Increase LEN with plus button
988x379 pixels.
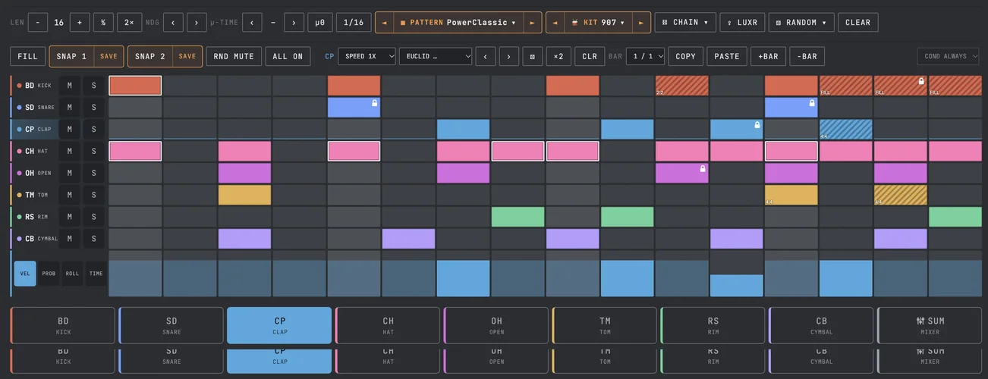pyautogui.click(x=80, y=22)
